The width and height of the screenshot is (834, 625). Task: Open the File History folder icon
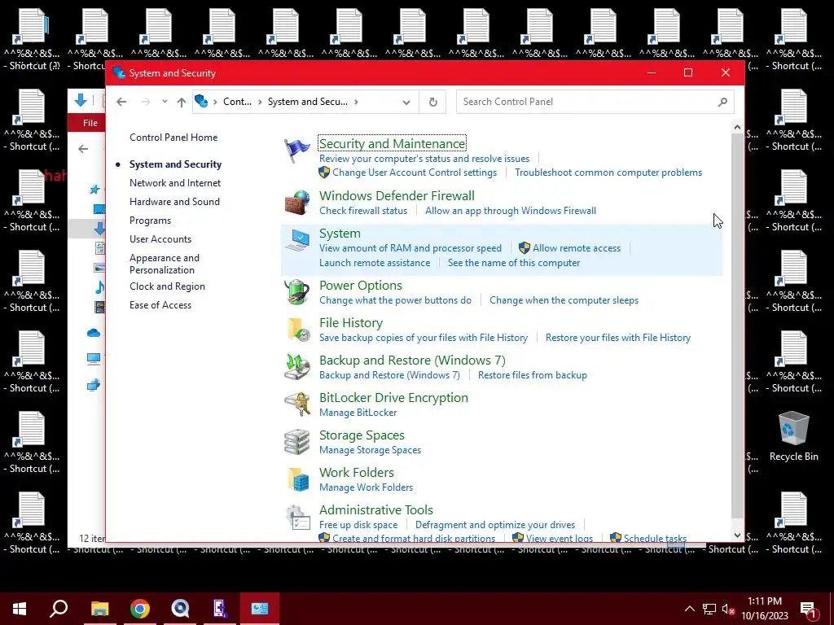(x=296, y=330)
